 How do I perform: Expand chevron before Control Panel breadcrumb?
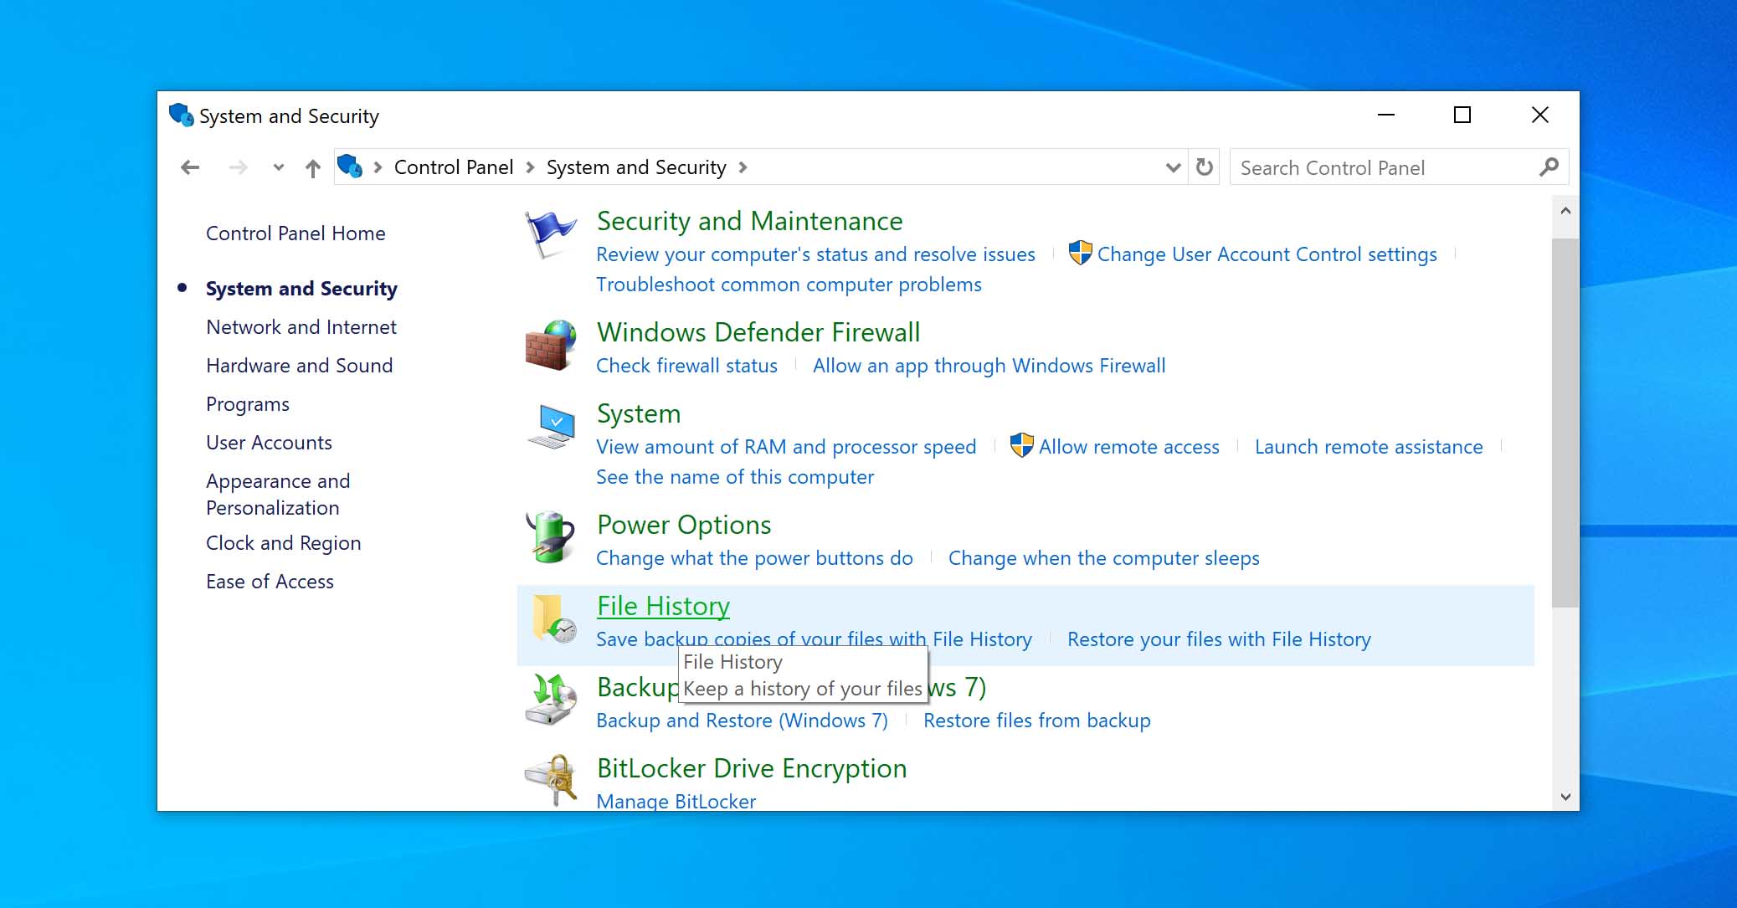click(378, 167)
